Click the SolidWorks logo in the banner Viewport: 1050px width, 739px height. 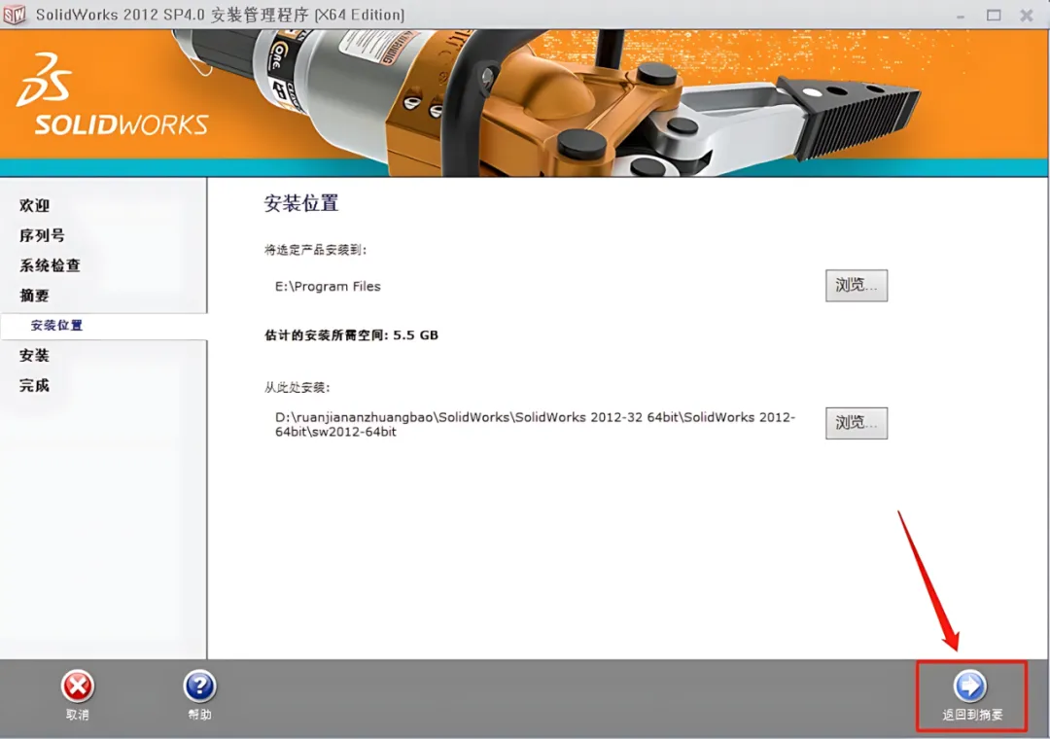(x=113, y=95)
